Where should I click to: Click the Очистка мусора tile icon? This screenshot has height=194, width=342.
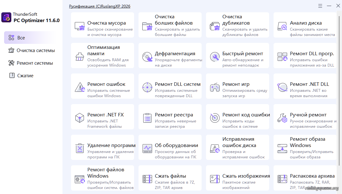point(80,26)
